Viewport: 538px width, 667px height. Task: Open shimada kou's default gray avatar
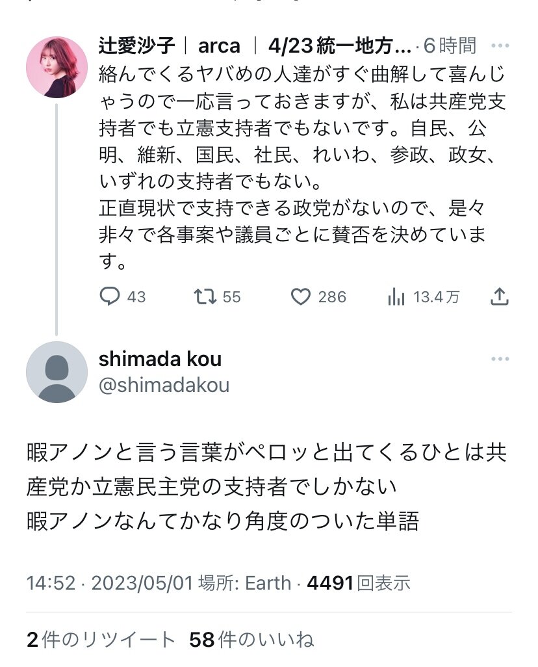pyautogui.click(x=57, y=372)
